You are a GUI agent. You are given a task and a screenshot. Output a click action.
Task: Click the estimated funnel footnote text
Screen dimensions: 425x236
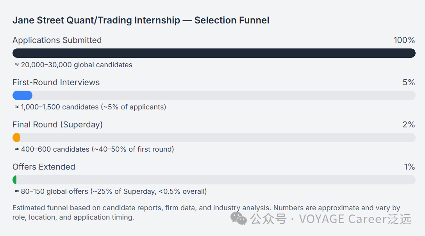(206, 213)
